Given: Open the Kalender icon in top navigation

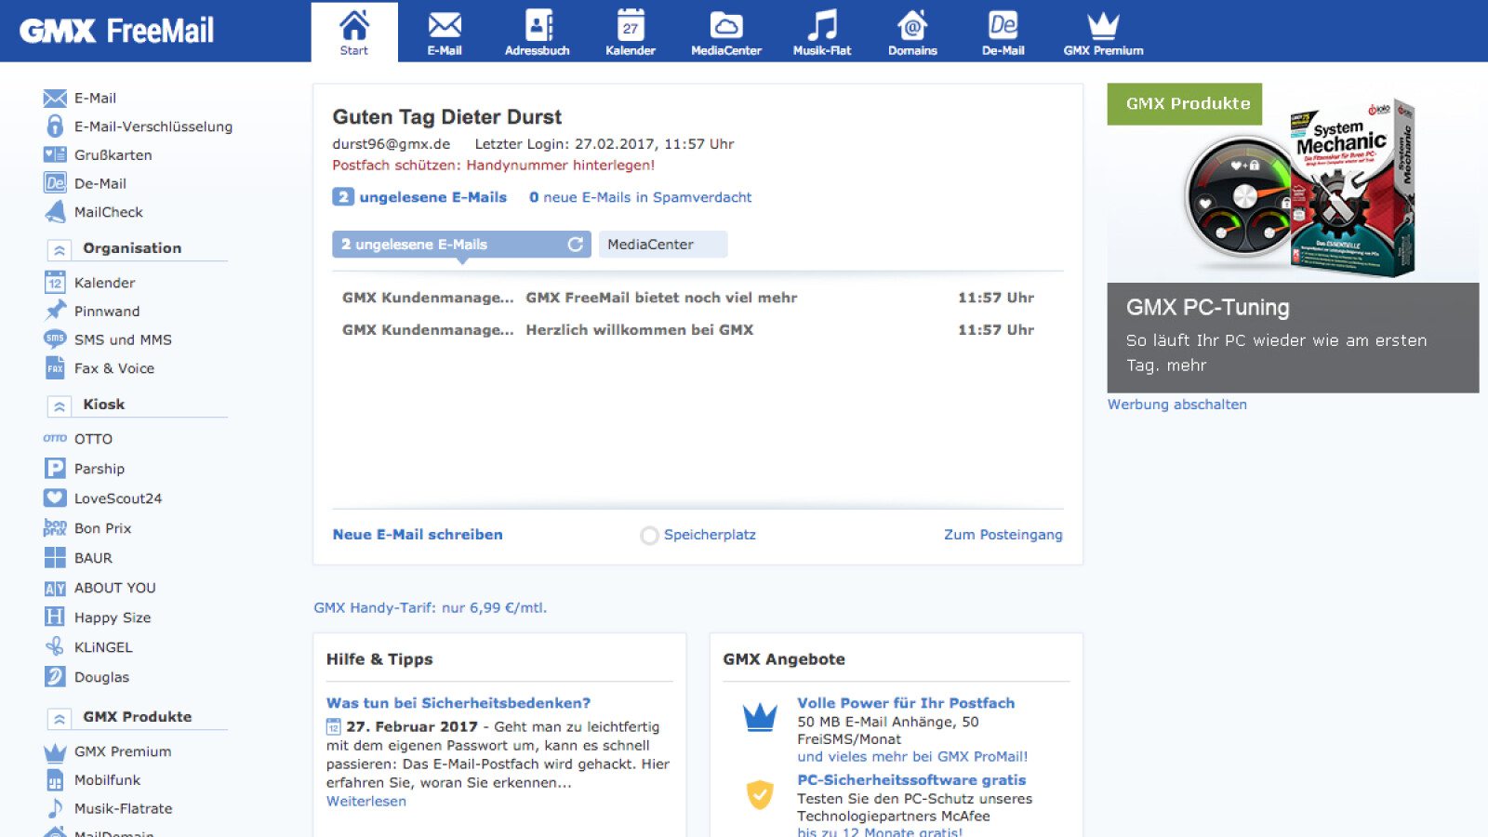Looking at the screenshot, I should click(x=631, y=25).
